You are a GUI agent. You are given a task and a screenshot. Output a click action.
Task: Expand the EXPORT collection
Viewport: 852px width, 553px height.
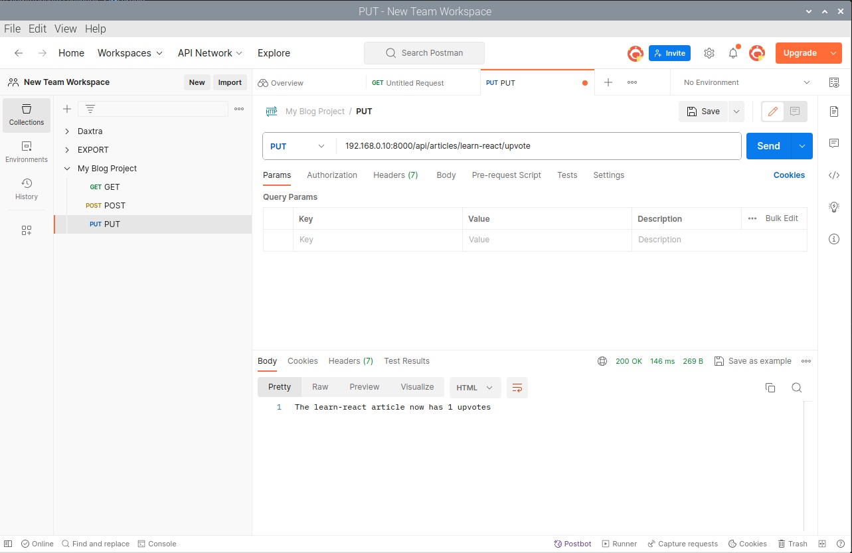click(67, 150)
